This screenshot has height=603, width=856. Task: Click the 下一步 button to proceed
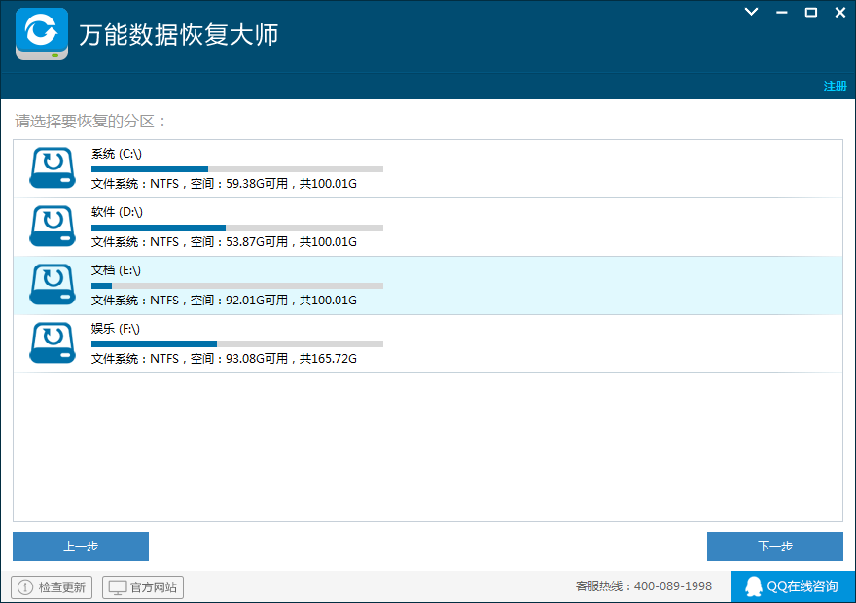pos(775,547)
